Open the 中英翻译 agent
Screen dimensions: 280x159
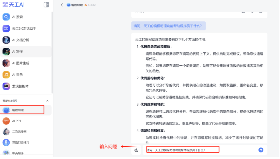pyautogui.click(x=6, y=153)
